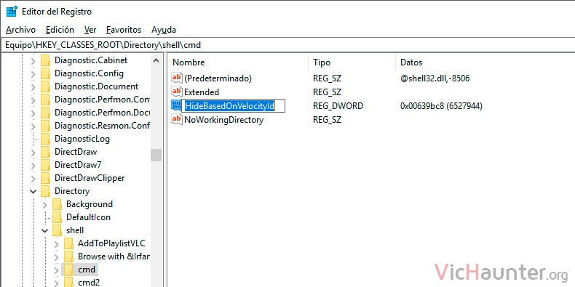Collapse the shell key

(45, 230)
